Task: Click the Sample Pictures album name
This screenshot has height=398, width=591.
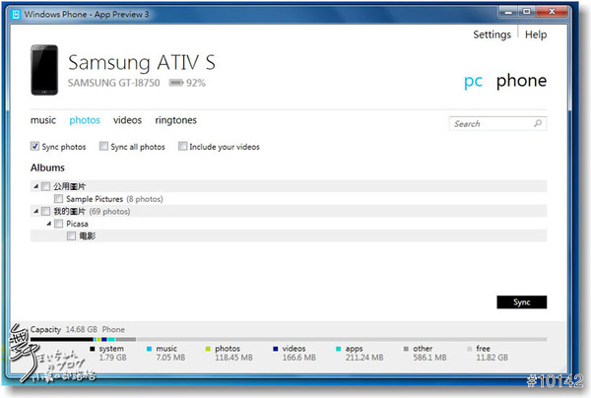Action: pos(95,199)
